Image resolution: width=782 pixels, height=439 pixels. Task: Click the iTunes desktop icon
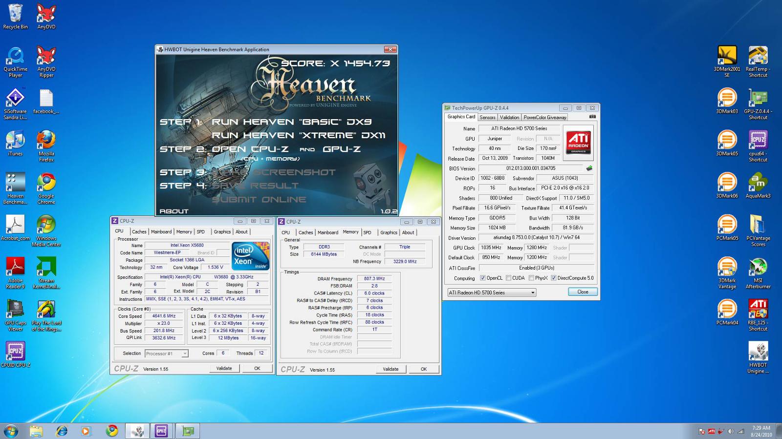(x=15, y=144)
